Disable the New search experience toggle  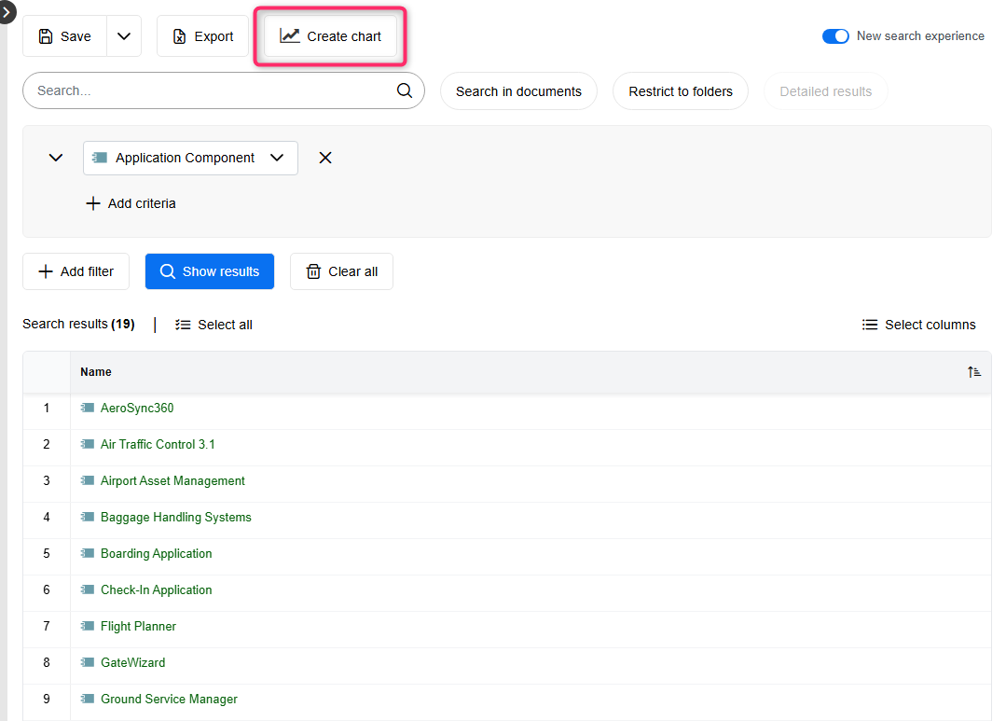(836, 35)
